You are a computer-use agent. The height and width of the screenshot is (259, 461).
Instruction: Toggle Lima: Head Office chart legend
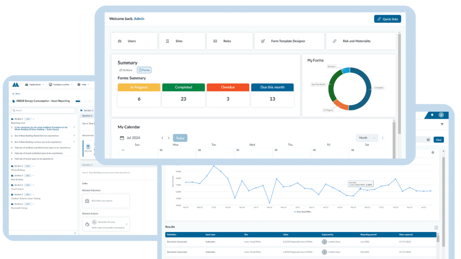pos(302,212)
